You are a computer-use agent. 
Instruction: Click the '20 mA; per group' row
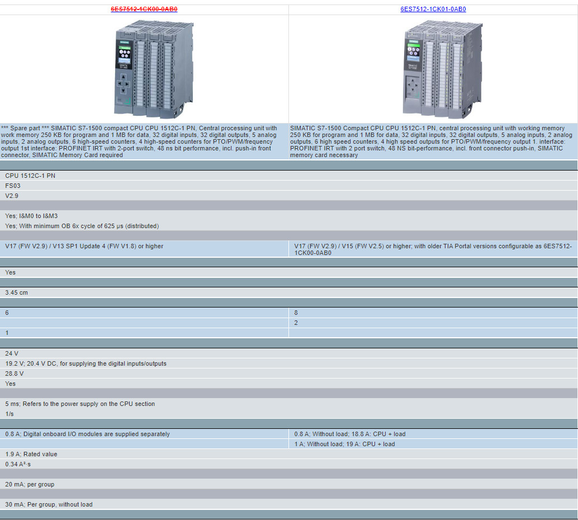coord(288,485)
